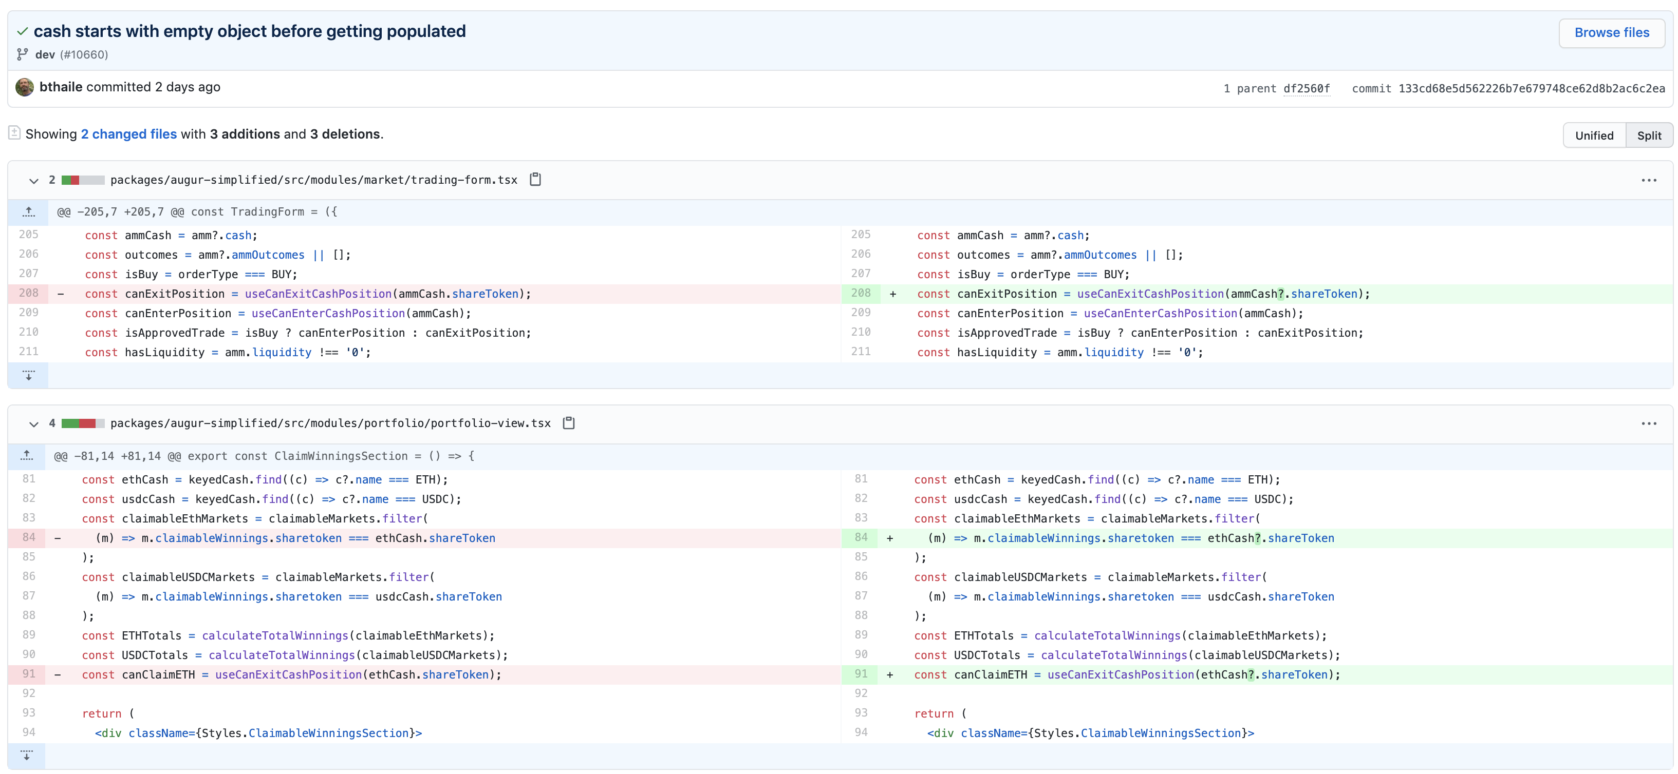Expand lines above in portfolio-view.tsx diff
The height and width of the screenshot is (774, 1678).
(x=27, y=456)
